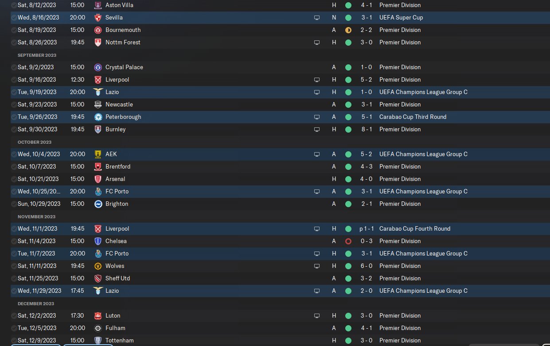Open the Liverpool 5 - 2 result

click(366, 80)
